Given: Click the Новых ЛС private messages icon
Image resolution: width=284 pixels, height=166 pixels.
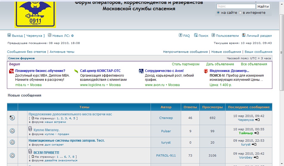Looking at the screenshot, I should click(x=50, y=35).
